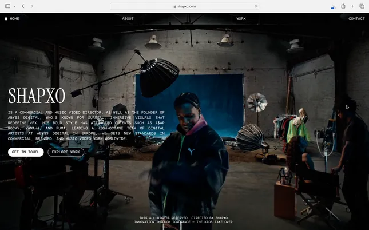Stop loading with the X in address bar
Image resolution: width=369 pixels, height=230 pixels.
pos(256,6)
